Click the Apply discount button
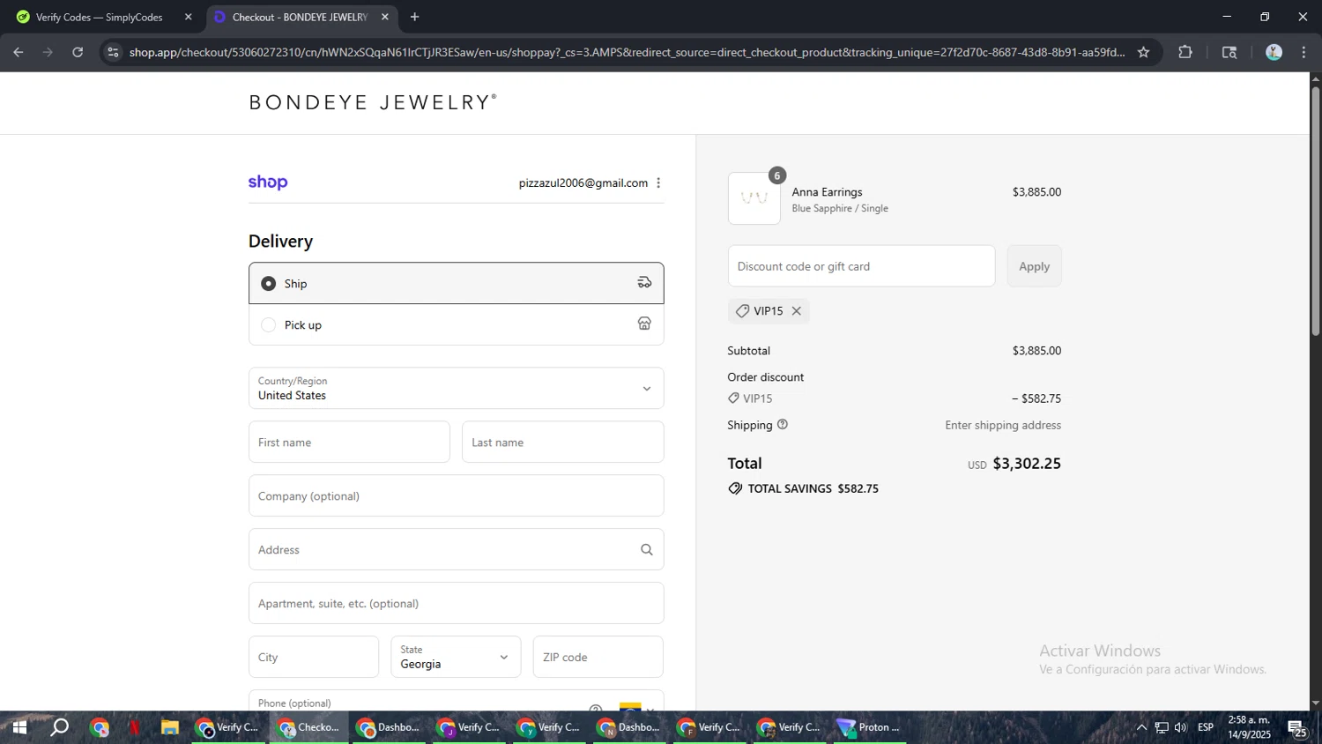1322x744 pixels. (1035, 266)
